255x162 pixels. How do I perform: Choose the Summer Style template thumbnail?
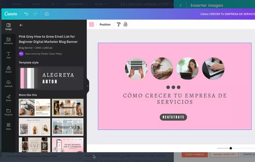coord(67,127)
